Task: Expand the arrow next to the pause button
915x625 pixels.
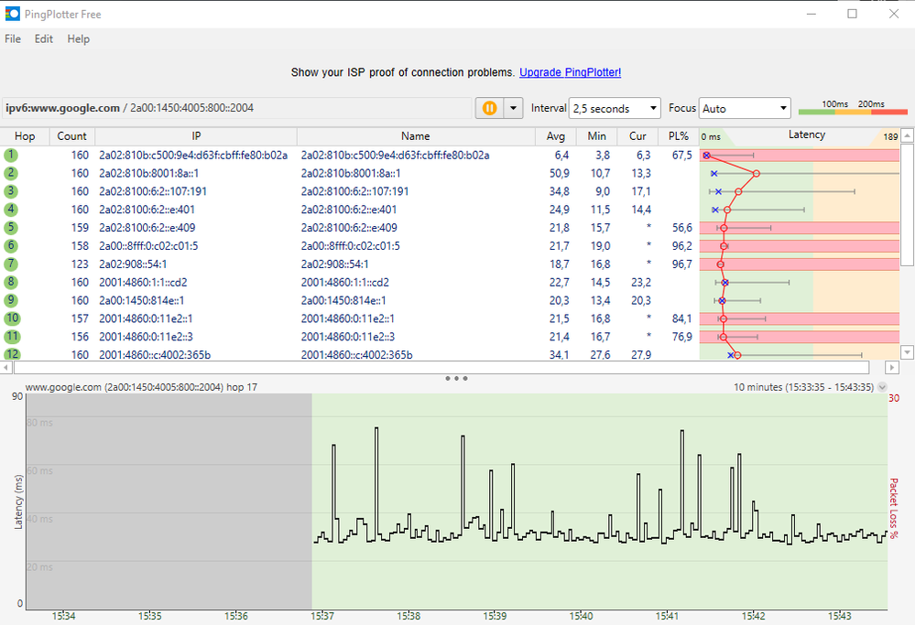Action: [x=513, y=107]
